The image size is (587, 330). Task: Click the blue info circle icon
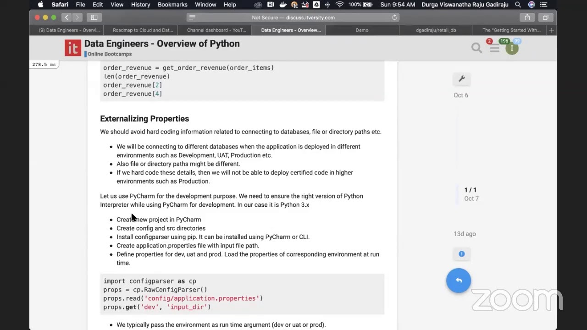tap(462, 254)
